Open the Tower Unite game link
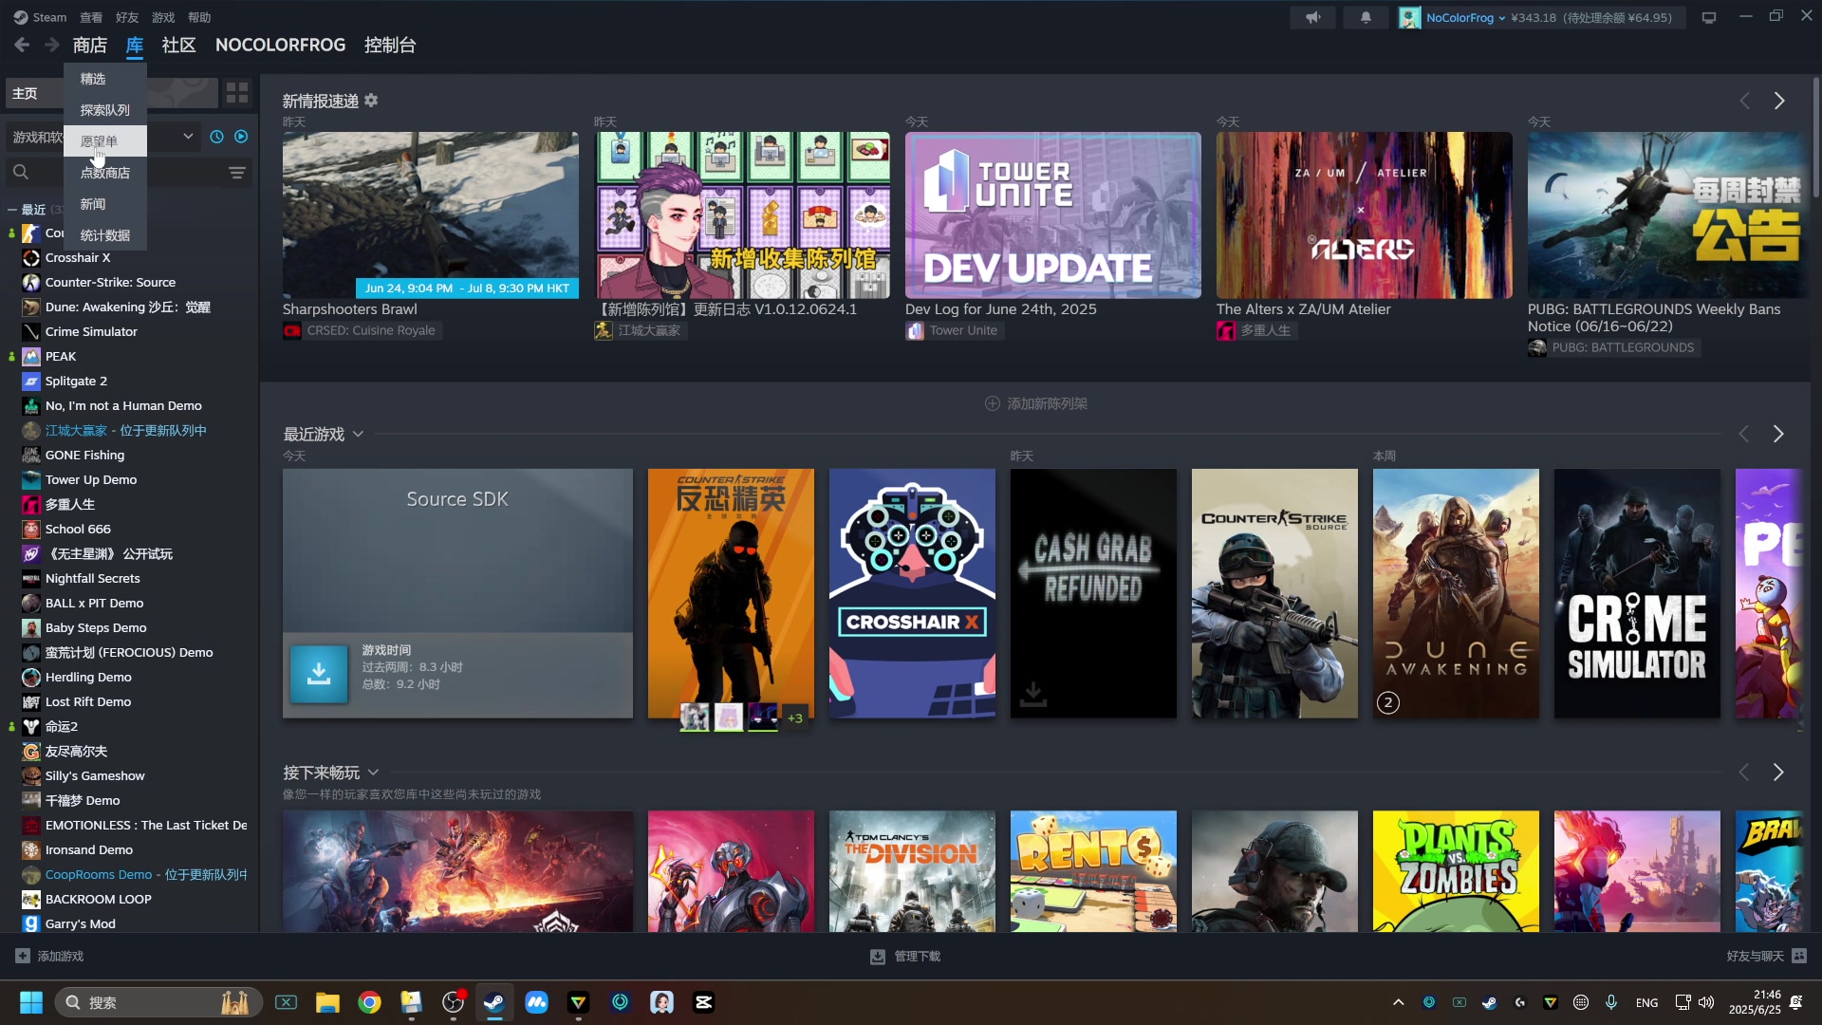 click(x=953, y=330)
